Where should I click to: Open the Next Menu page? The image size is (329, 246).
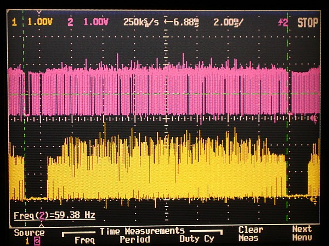pyautogui.click(x=302, y=233)
